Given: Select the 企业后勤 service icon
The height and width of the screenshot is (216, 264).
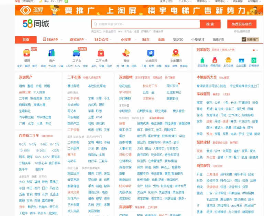Looking at the screenshot, I should tap(241, 60).
